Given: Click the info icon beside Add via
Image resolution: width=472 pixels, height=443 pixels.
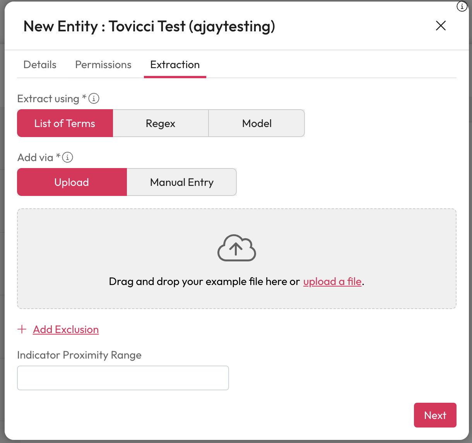Looking at the screenshot, I should 68,158.
